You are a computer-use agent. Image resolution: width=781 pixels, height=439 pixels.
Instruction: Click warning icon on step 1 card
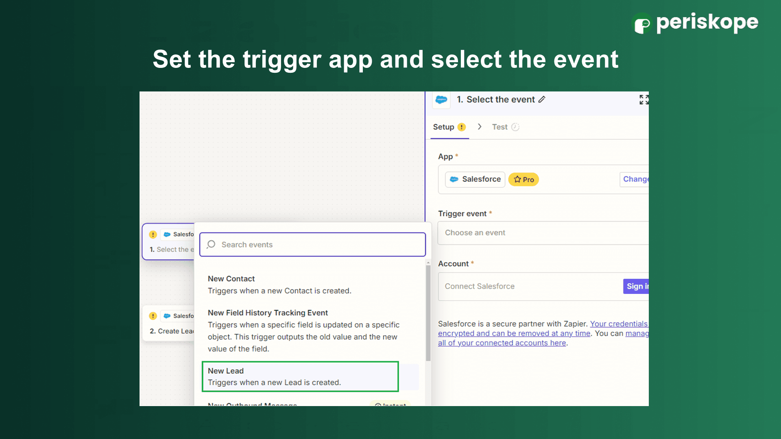153,235
